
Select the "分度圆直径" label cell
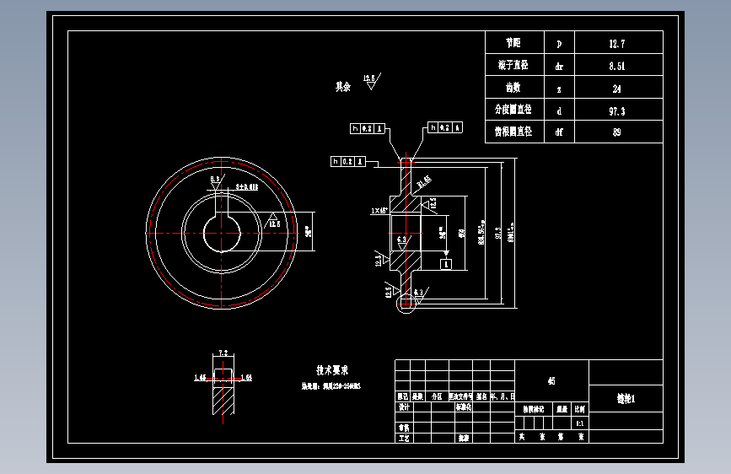pos(513,109)
